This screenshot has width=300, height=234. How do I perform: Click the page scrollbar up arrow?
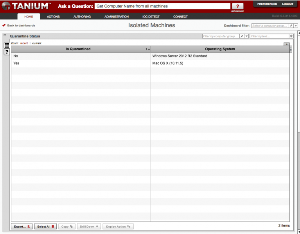(x=299, y=33)
